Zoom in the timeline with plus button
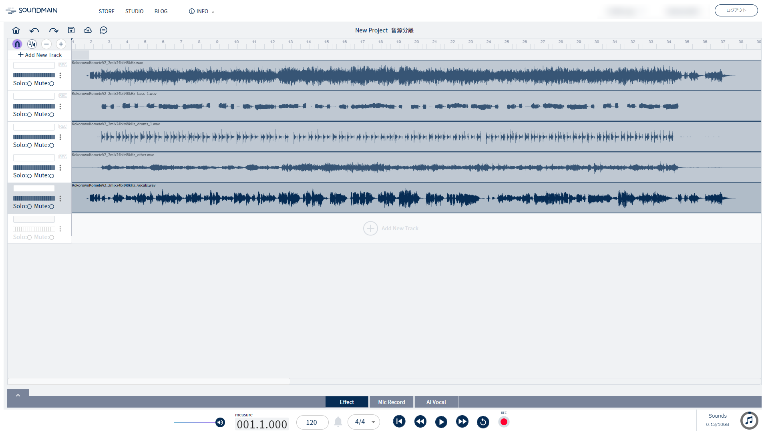This screenshot has height=432, width=762. tap(61, 44)
